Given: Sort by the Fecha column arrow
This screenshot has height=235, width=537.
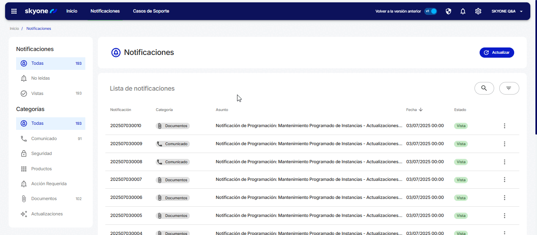Looking at the screenshot, I should [x=421, y=110].
